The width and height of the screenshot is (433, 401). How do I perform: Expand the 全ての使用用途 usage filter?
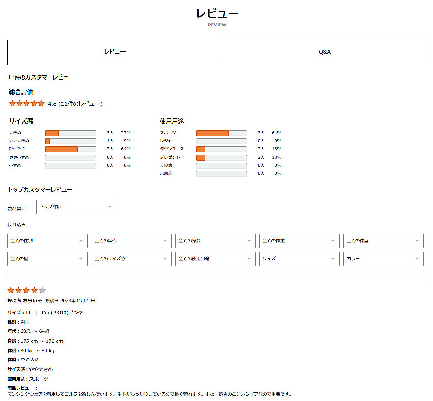pos(215,259)
